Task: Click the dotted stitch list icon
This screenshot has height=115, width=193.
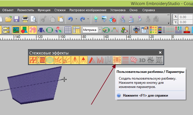Action: [170, 30]
